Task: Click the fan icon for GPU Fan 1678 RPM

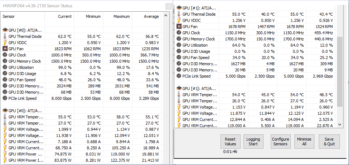Action: coord(179,27)
